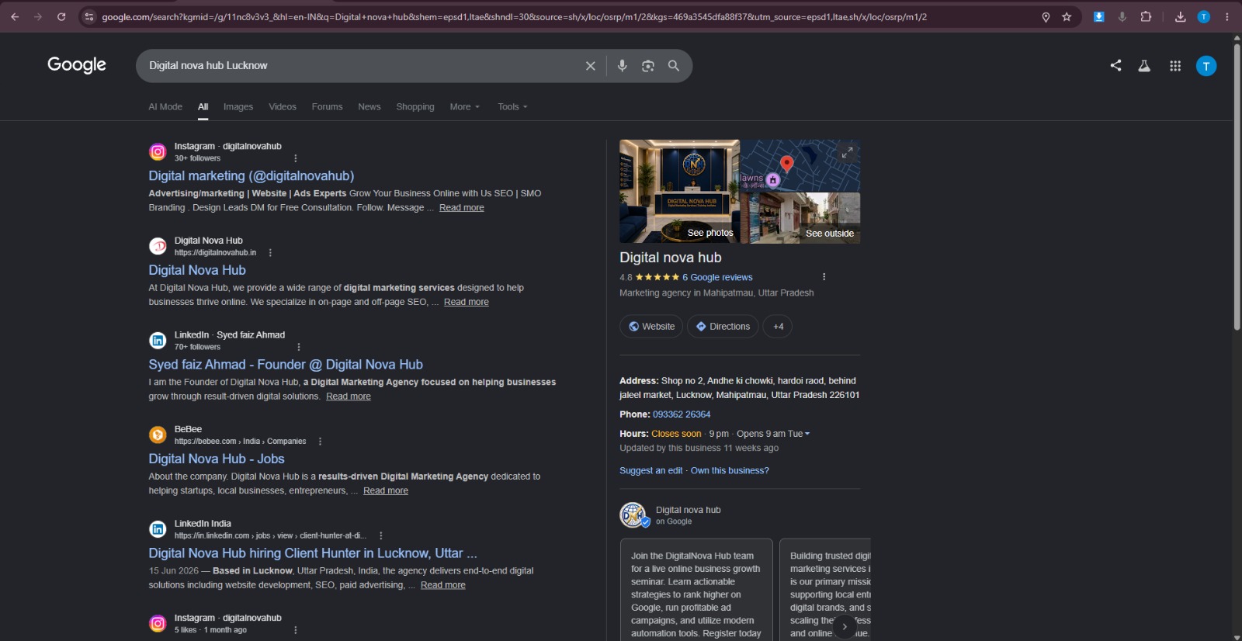Show the +4 additional business actions
The image size is (1242, 641).
[778, 327]
